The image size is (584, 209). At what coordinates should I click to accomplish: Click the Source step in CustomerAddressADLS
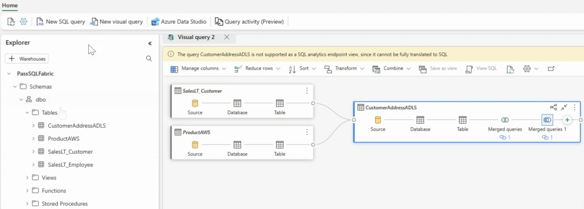(x=378, y=124)
